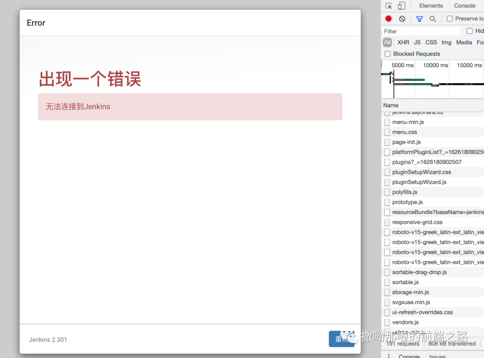The image size is (484, 358).
Task: Filter requests by Media
Action: coord(464,42)
